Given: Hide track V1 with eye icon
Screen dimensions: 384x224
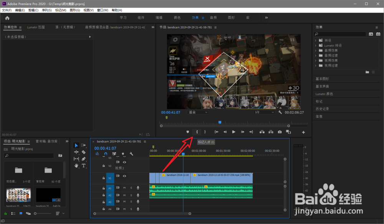Looking at the screenshot, I should click(x=124, y=176).
